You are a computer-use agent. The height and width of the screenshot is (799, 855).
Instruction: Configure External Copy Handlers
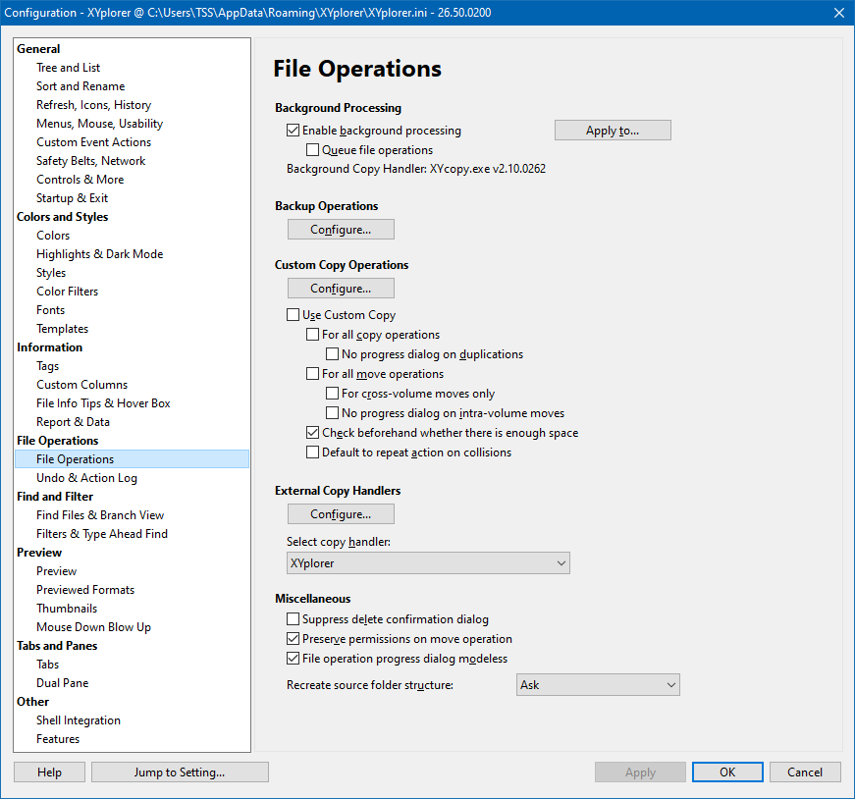coord(341,514)
